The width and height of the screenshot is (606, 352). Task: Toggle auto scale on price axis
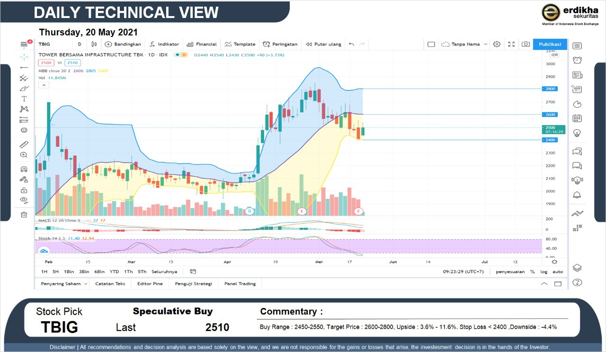point(558,272)
